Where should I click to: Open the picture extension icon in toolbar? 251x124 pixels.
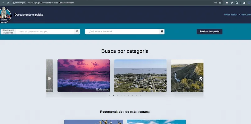point(227,3)
